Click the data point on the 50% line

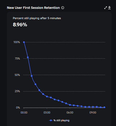pos(32,76)
